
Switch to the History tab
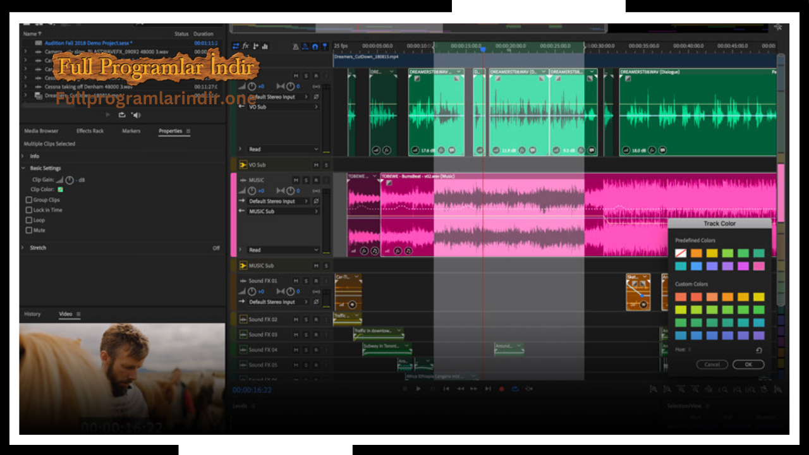32,314
